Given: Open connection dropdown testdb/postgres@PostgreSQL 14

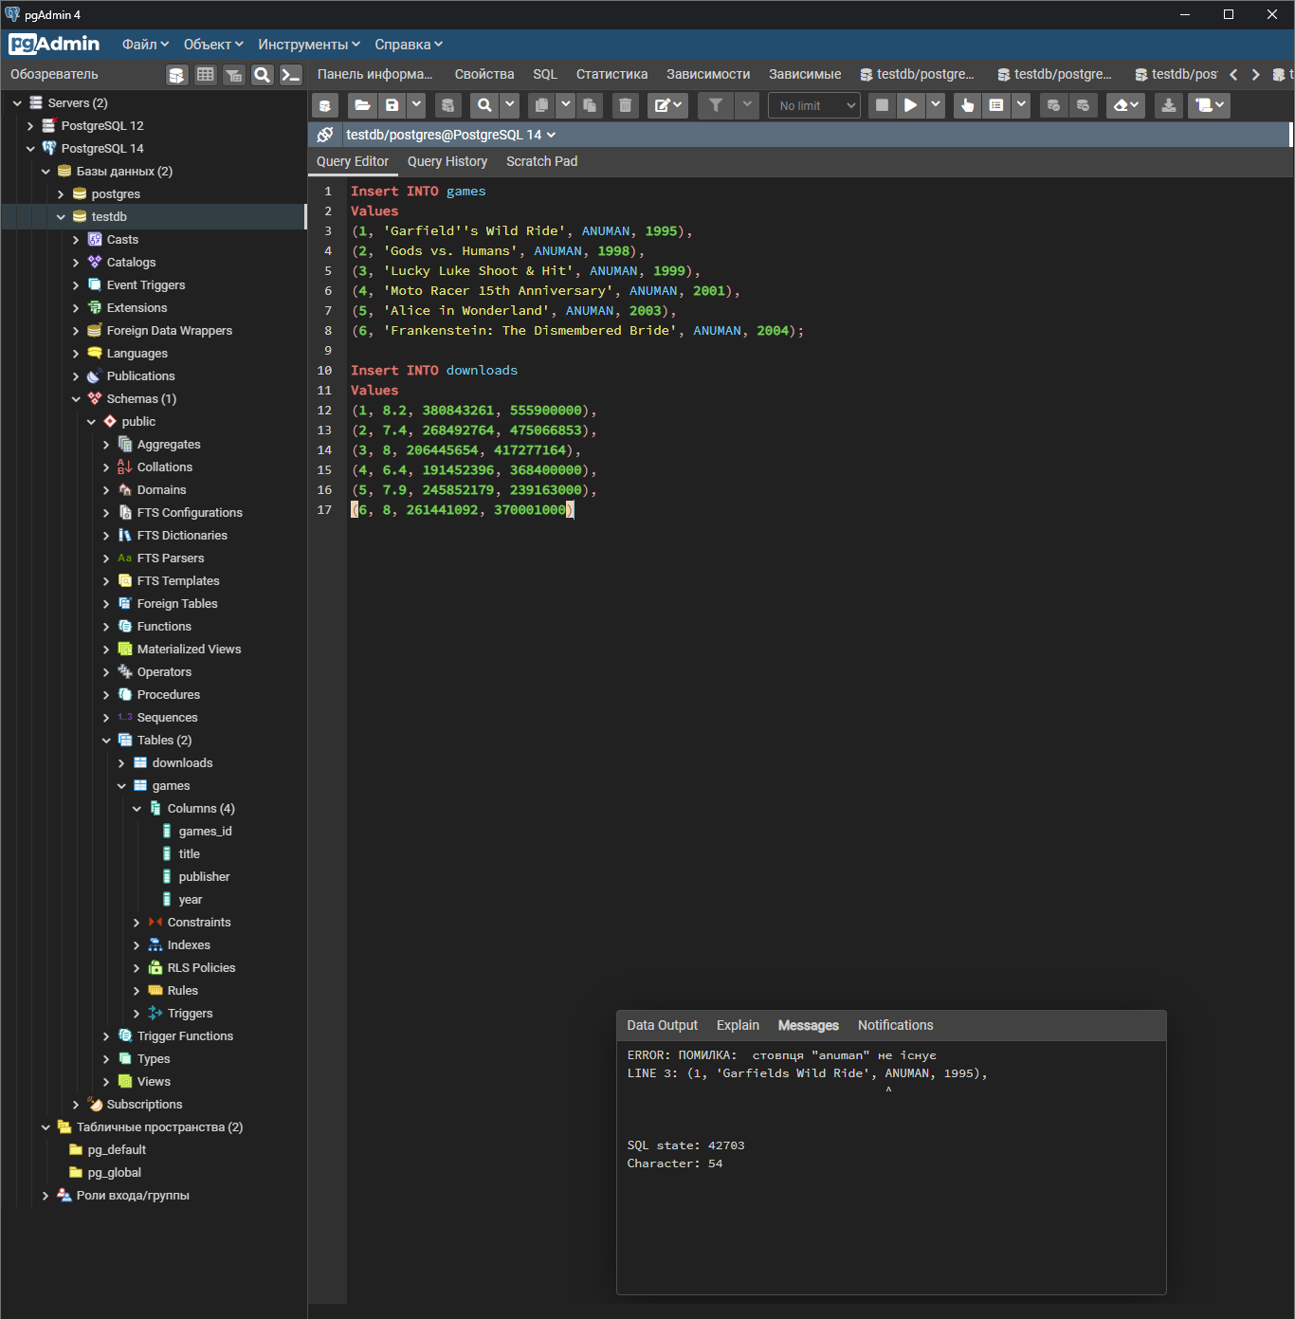Looking at the screenshot, I should [451, 135].
